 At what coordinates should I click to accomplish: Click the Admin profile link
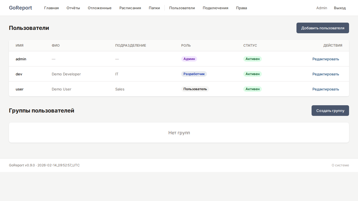tap(322, 8)
